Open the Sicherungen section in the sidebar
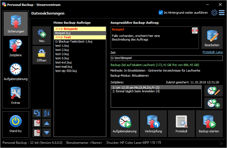 click(16, 24)
